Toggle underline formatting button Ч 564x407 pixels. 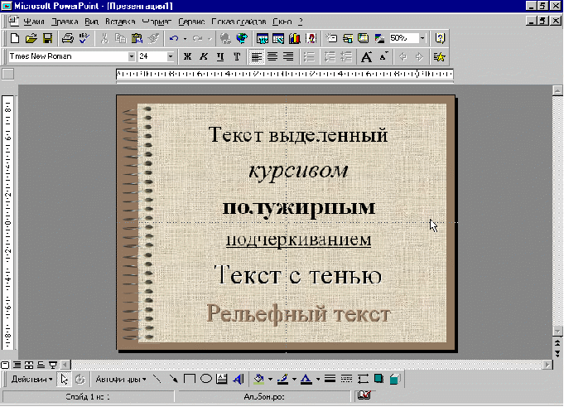(x=220, y=56)
